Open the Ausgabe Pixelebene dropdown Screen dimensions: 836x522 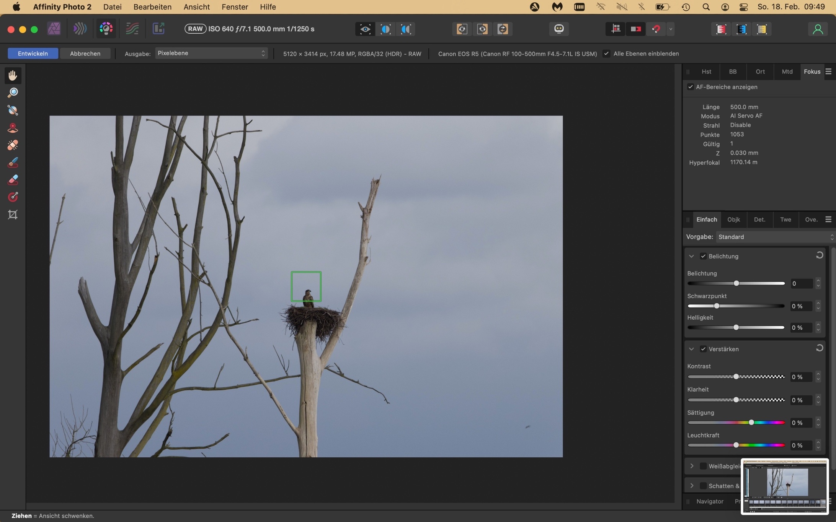coord(211,54)
